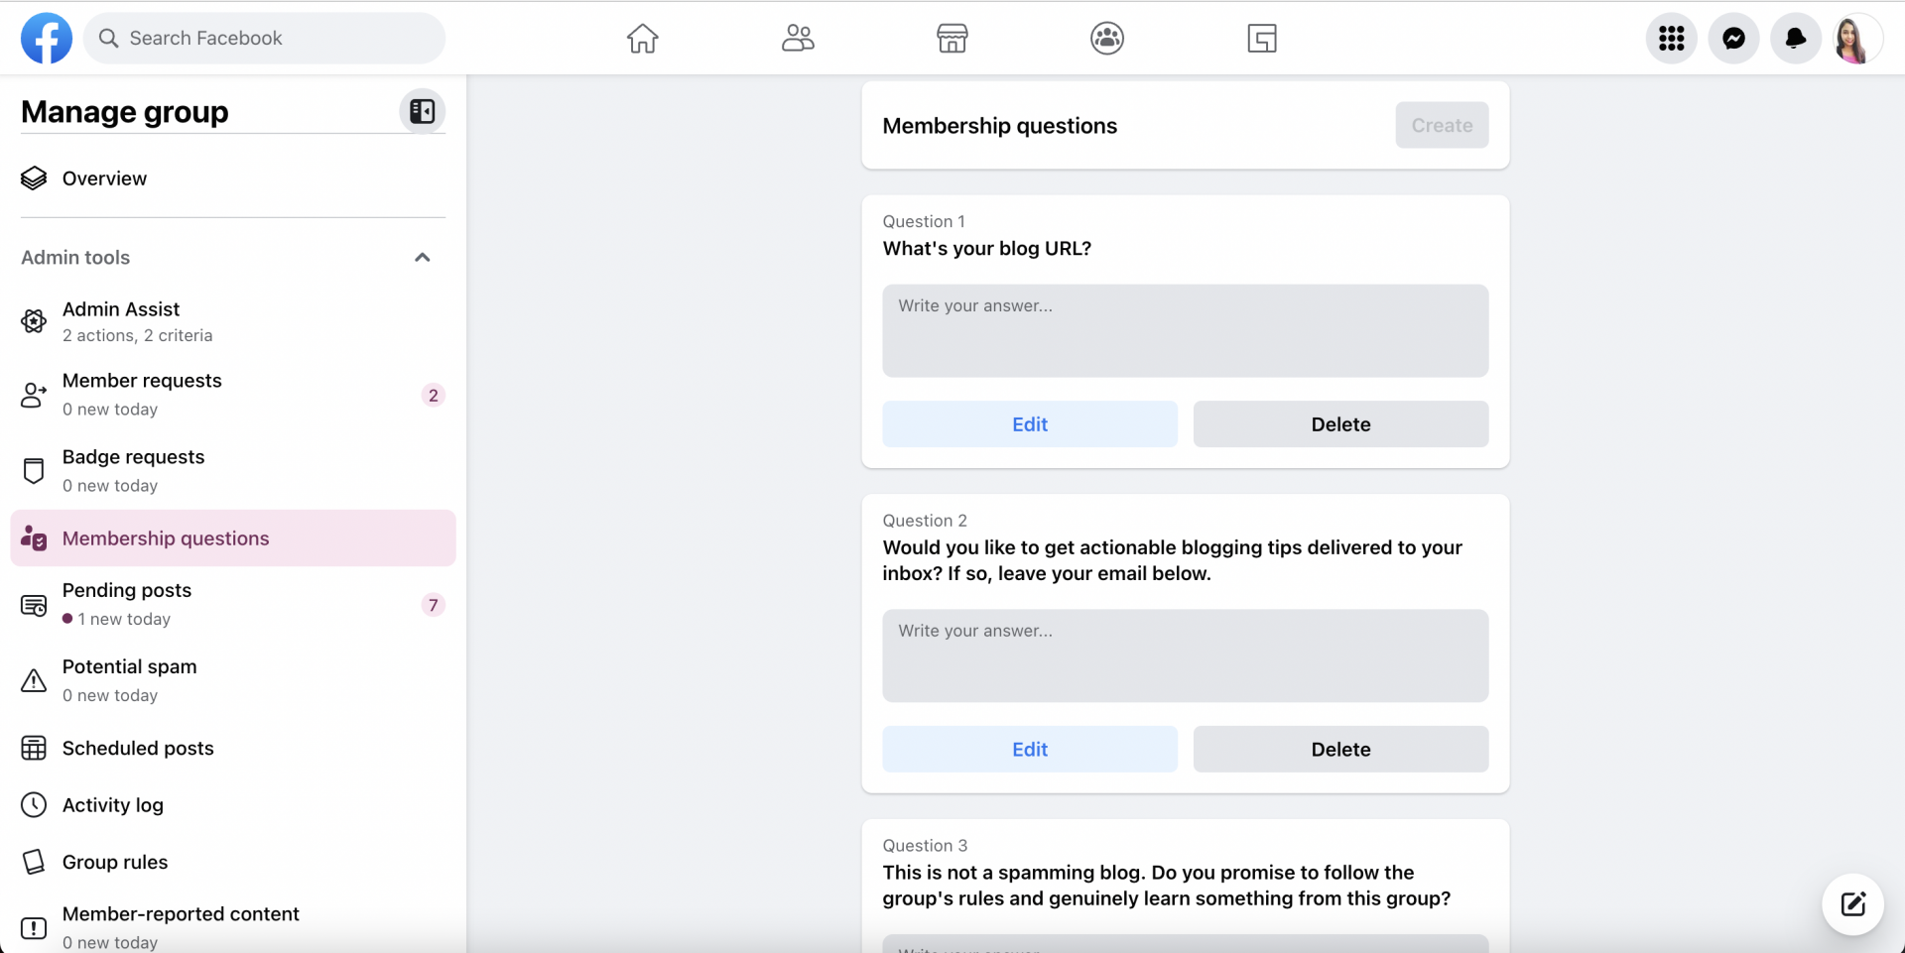Edit Question 1 about blog URL

click(x=1029, y=423)
